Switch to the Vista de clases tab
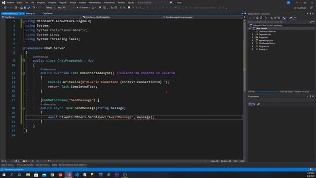The image size is (316, 178). coord(286,91)
